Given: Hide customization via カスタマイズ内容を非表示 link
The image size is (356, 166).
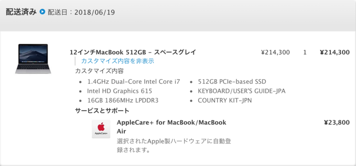Looking at the screenshot, I should pos(117,61).
